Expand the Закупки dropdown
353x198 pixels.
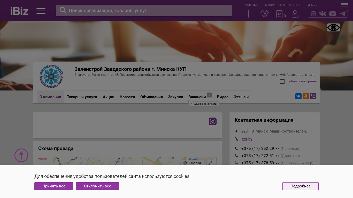[x=252, y=5]
